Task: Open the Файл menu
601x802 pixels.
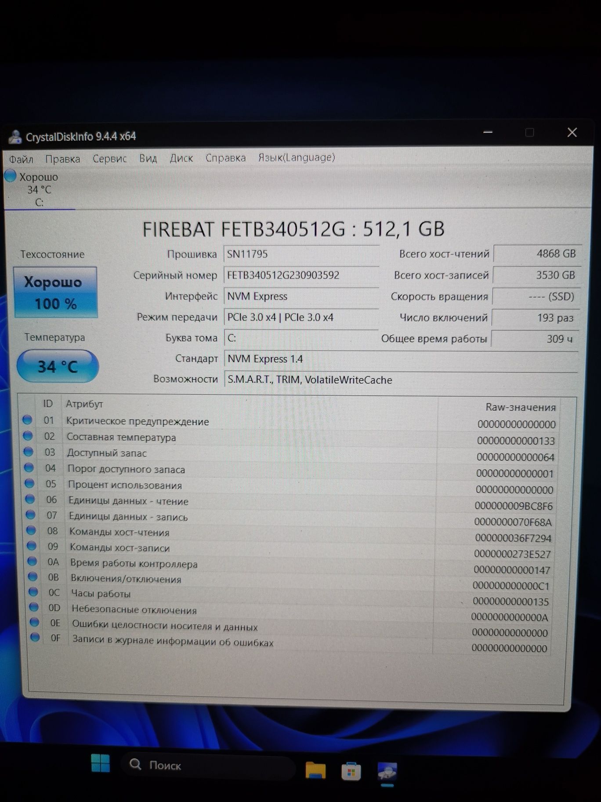Action: (x=21, y=159)
